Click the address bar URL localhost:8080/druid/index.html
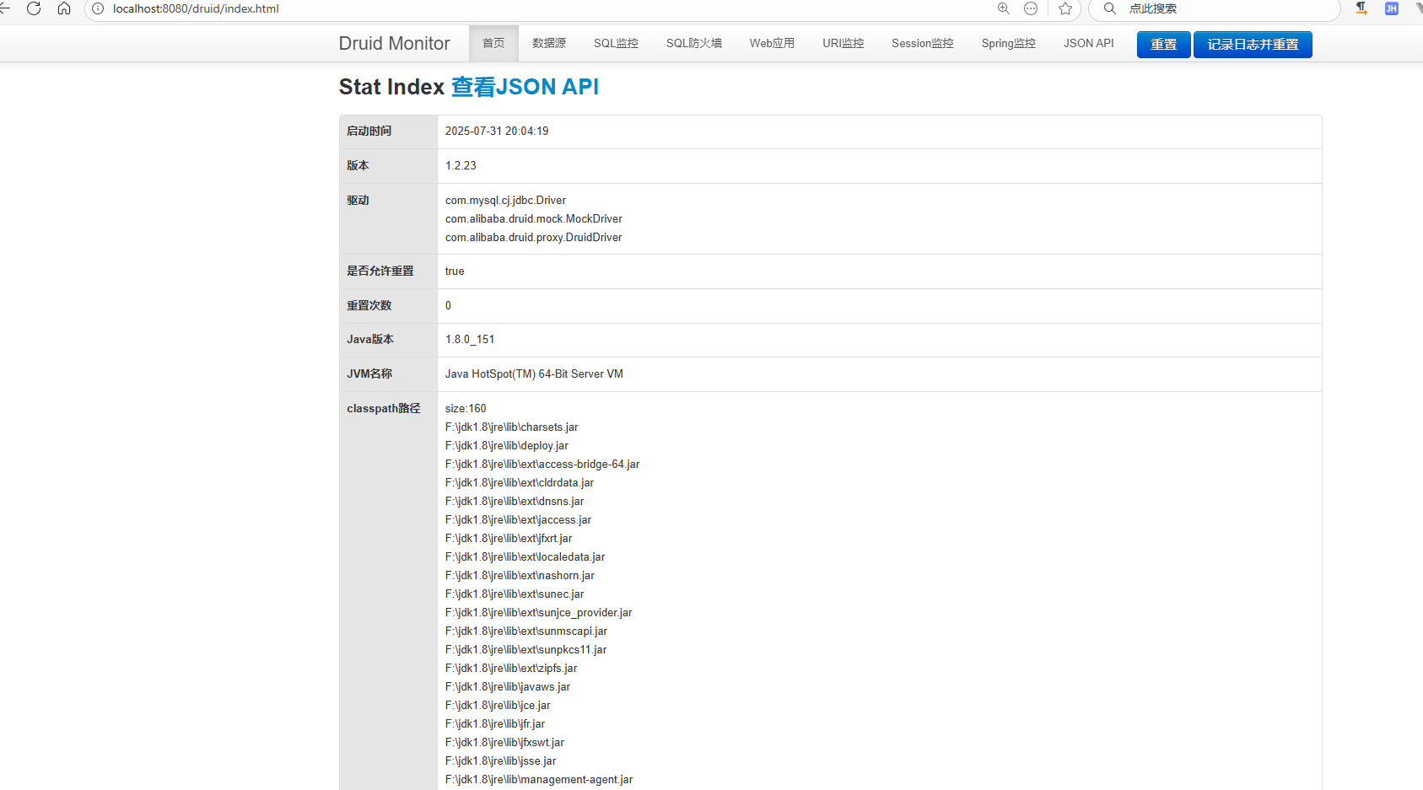 coord(196,8)
